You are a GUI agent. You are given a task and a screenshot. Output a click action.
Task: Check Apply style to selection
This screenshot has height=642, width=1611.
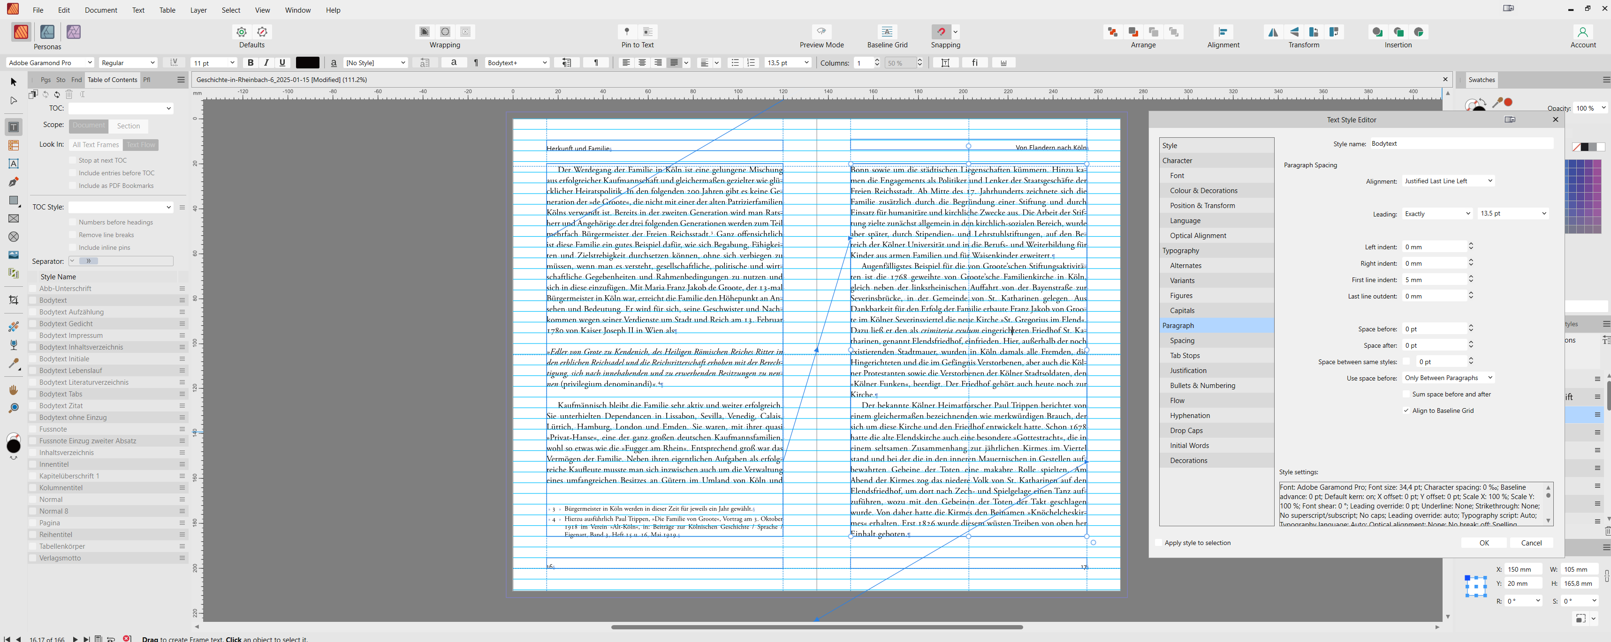[x=1158, y=543]
